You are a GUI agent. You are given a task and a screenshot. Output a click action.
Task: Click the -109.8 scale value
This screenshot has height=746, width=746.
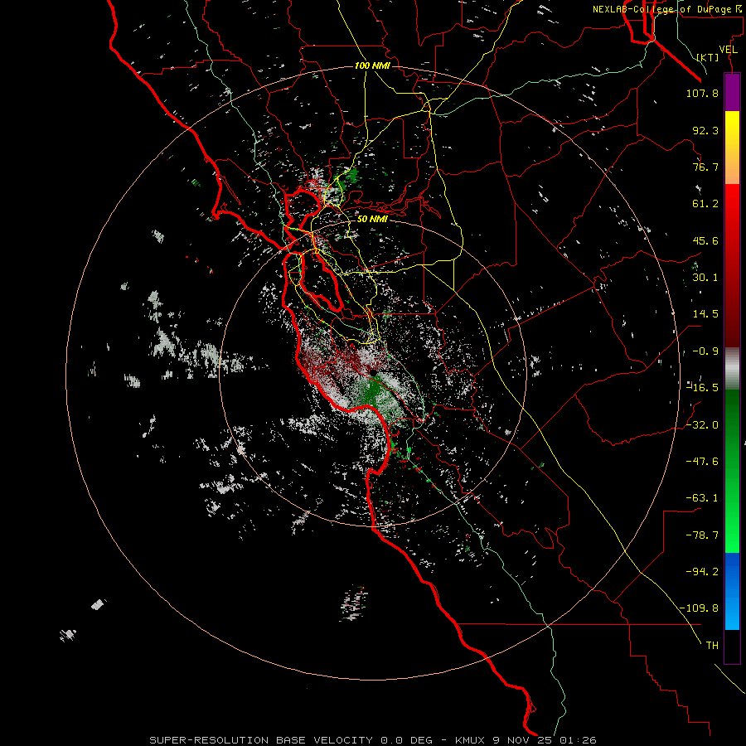699,608
